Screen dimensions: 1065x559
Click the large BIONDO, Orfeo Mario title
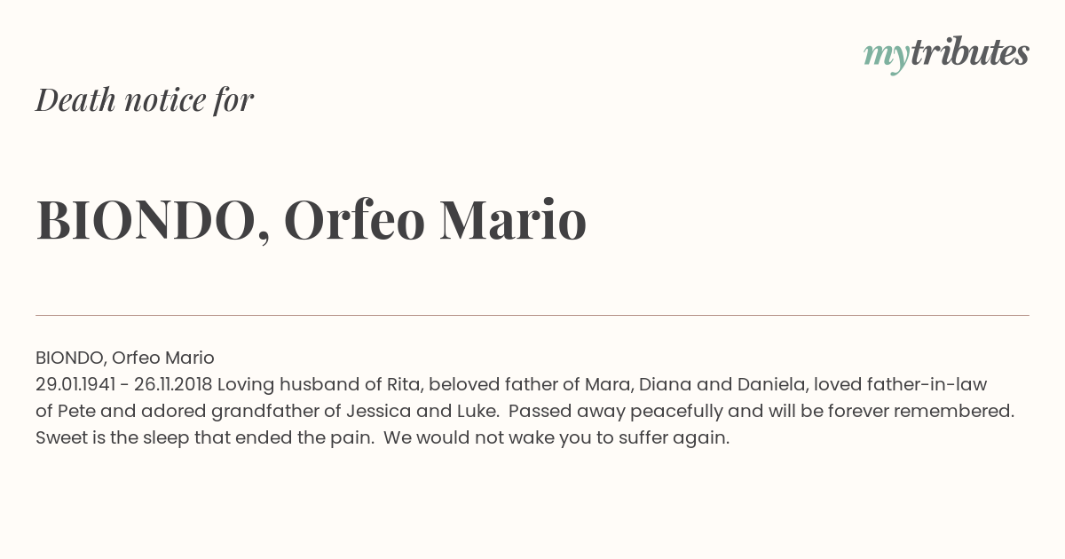click(x=312, y=220)
